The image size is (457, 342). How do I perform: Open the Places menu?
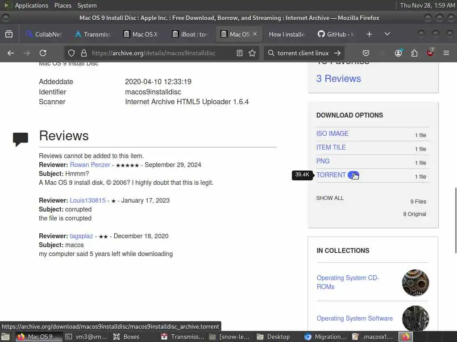pos(62,5)
